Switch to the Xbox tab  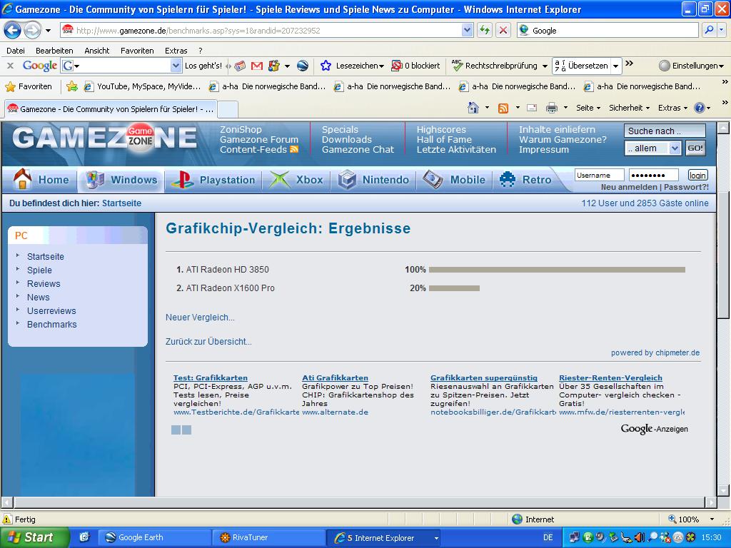[x=297, y=180]
